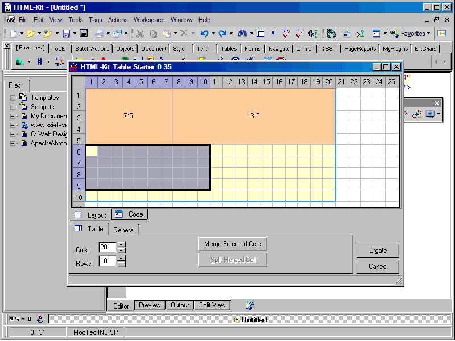Click the Undo arrow icon
The width and height of the screenshot is (455, 341).
point(205,34)
